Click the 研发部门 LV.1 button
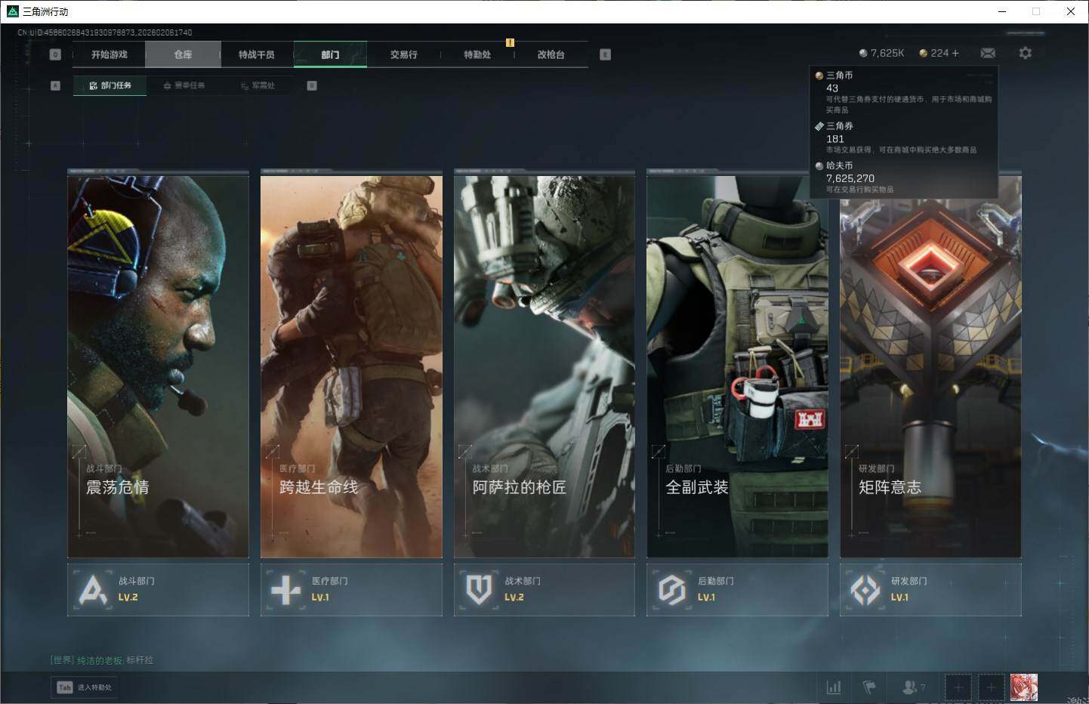Image resolution: width=1089 pixels, height=704 pixels. pos(930,589)
